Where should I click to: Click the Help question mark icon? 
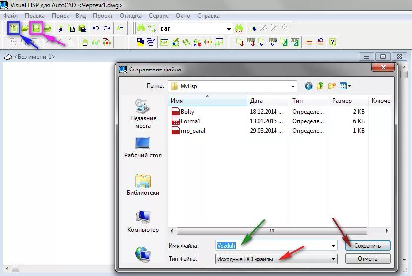333,42
